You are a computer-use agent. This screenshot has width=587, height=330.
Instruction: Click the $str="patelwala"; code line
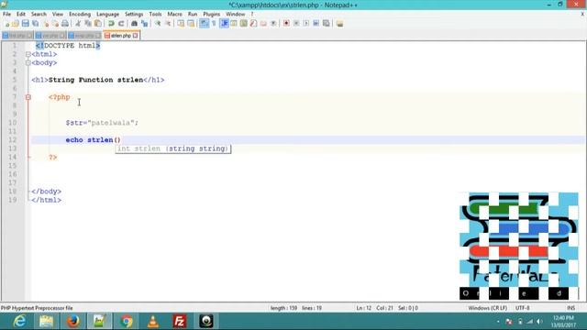click(102, 123)
